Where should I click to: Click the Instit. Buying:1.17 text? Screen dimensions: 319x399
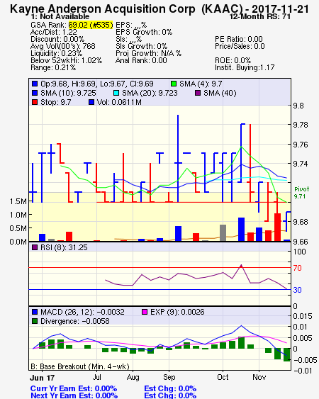click(245, 68)
